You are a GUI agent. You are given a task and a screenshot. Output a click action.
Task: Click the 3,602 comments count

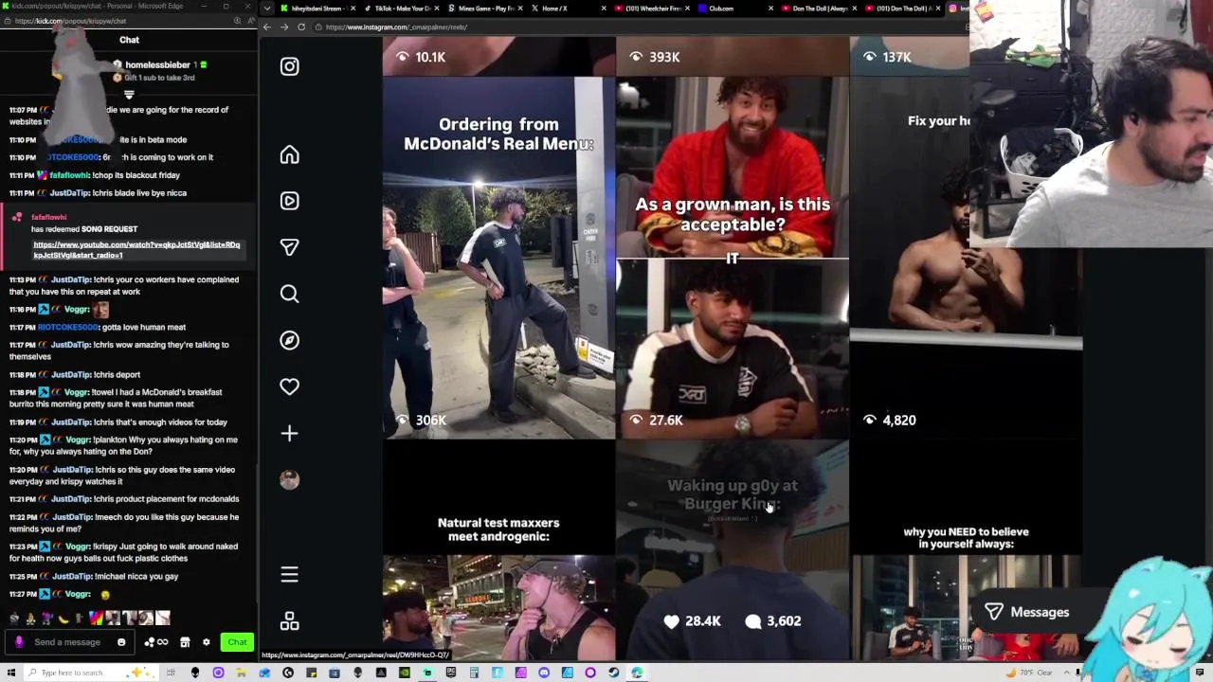pyautogui.click(x=773, y=620)
